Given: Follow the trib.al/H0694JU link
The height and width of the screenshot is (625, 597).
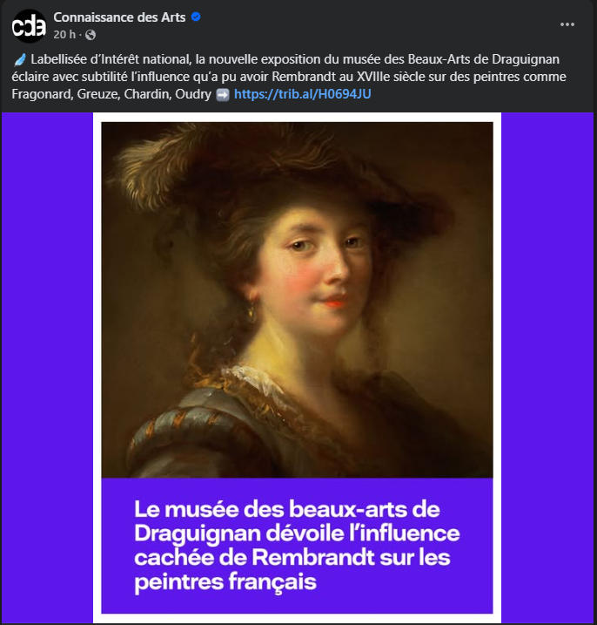Looking at the screenshot, I should pos(303,94).
